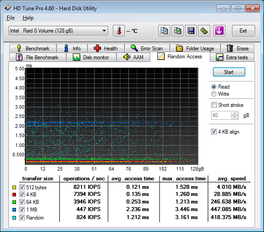Toggle the 4 KB align checkbox
The height and width of the screenshot is (232, 264).
click(214, 132)
